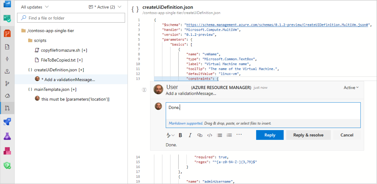The width and height of the screenshot is (377, 184).
Task: Insert code block in the comment
Action: pos(210,135)
